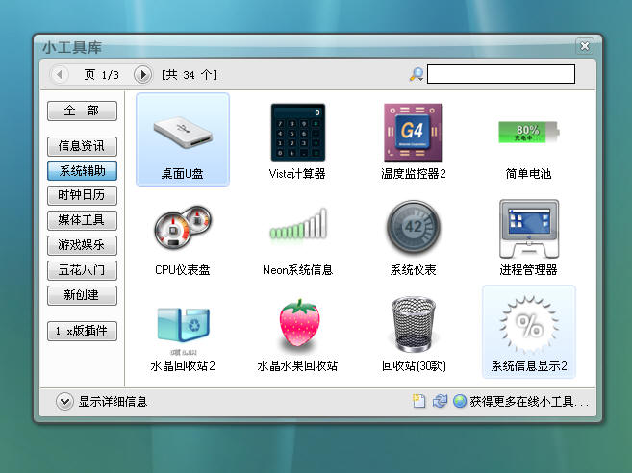The image size is (632, 473).
Task: Go to the previous page arrow
Action: click(60, 74)
